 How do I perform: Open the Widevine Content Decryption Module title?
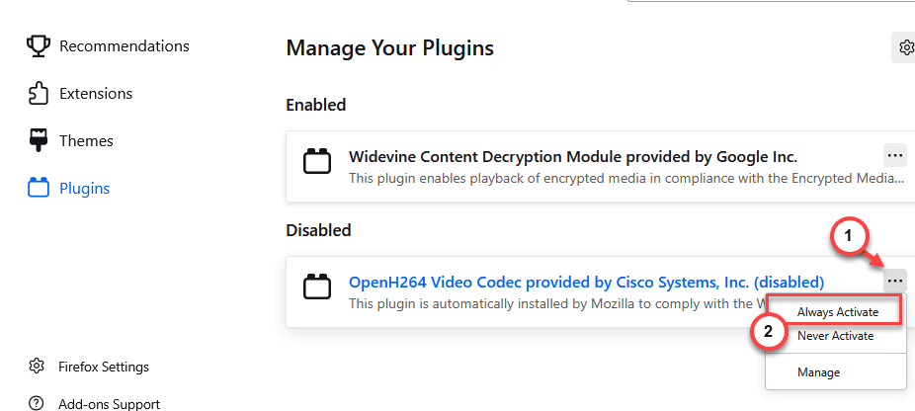point(573,156)
